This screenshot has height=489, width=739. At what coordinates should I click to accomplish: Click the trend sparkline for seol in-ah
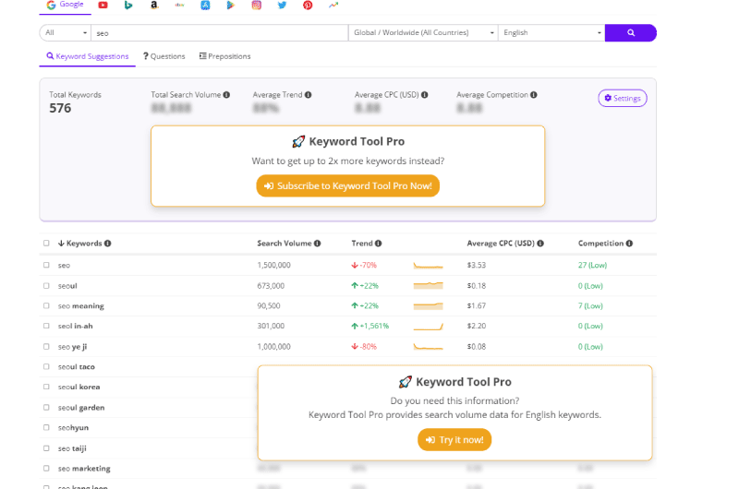(428, 327)
